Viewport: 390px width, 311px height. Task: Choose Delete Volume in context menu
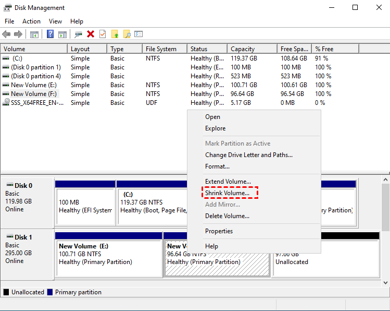point(227,216)
